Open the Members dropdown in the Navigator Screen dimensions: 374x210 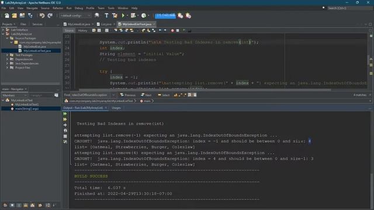coord(14,95)
